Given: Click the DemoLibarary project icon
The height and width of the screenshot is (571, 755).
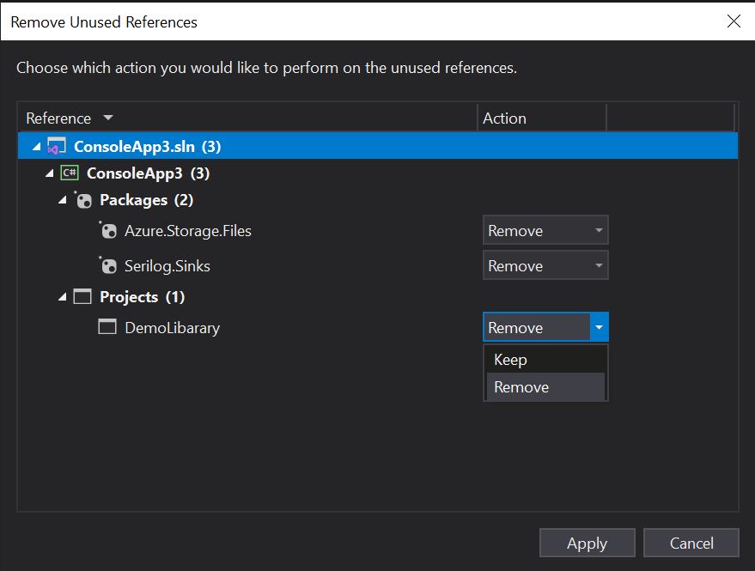Looking at the screenshot, I should point(107,327).
